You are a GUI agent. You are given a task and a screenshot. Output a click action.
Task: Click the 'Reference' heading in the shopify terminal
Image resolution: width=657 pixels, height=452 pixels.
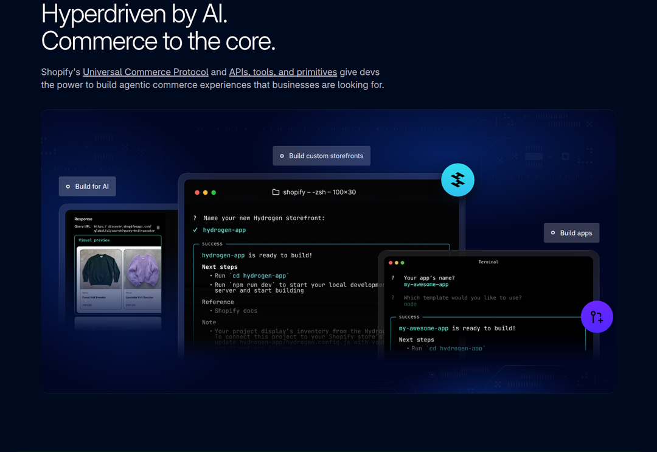coord(218,302)
